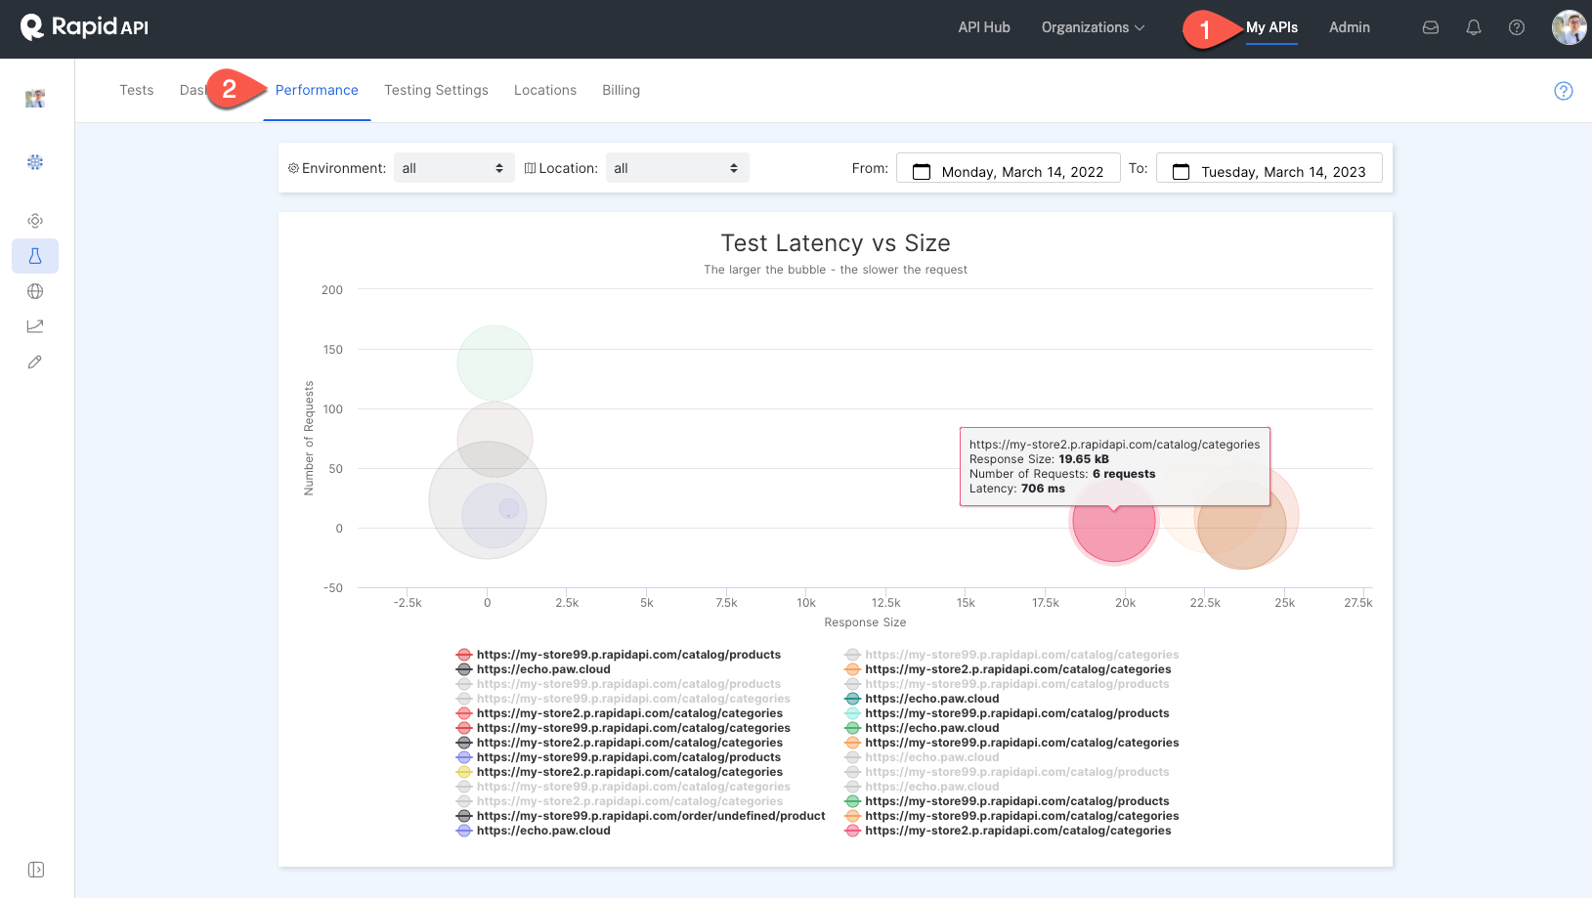Click the map icon beside Location label
Image resolution: width=1592 pixels, height=898 pixels.
click(531, 168)
